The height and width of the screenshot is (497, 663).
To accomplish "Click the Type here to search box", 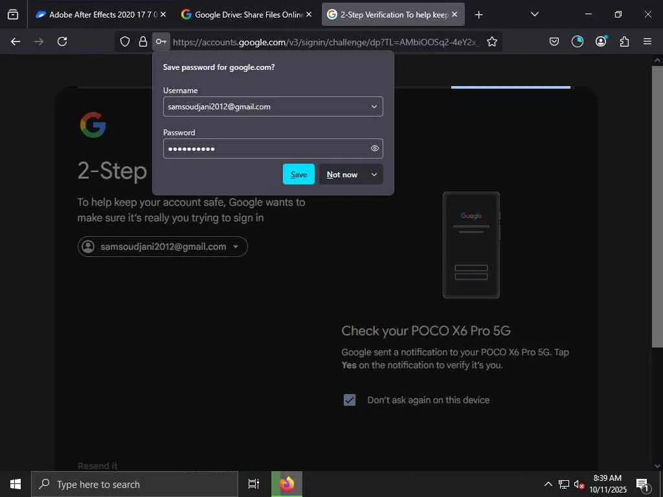I will click(135, 484).
